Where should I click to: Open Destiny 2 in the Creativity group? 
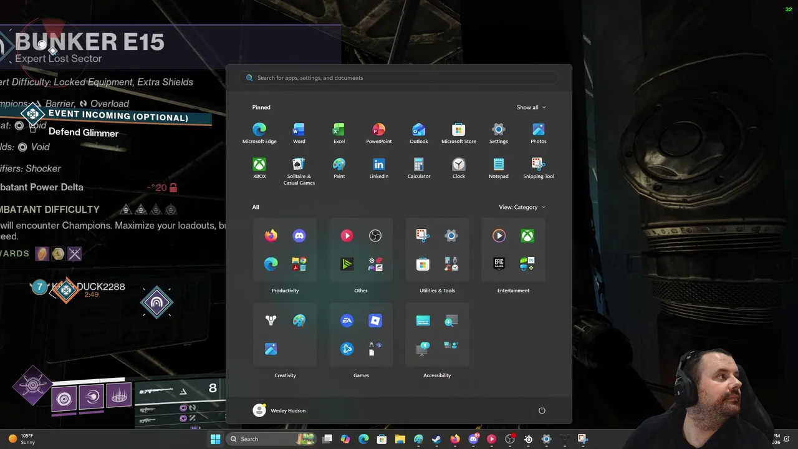tap(271, 321)
